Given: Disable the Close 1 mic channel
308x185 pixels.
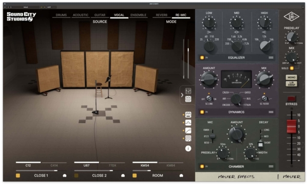Looking at the screenshot, I should click(x=18, y=176).
